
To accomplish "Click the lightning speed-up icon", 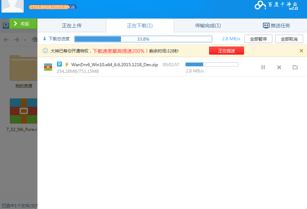I will (x=67, y=64).
